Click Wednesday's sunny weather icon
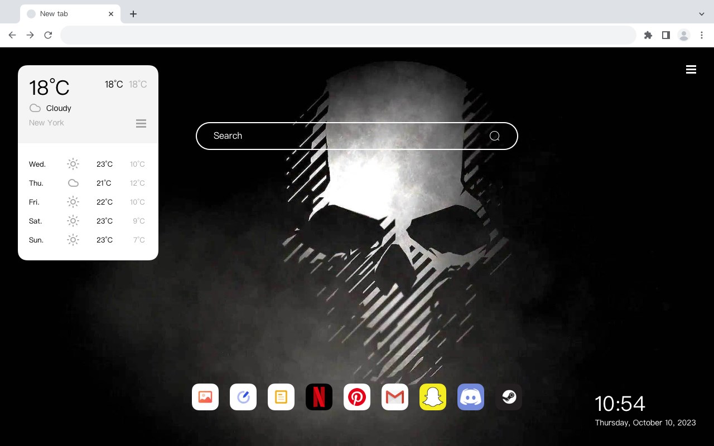This screenshot has width=714, height=446. pyautogui.click(x=73, y=164)
